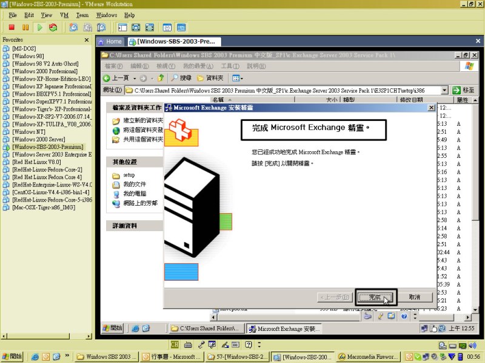Select [MS-DOS] in Favorites

[24, 48]
